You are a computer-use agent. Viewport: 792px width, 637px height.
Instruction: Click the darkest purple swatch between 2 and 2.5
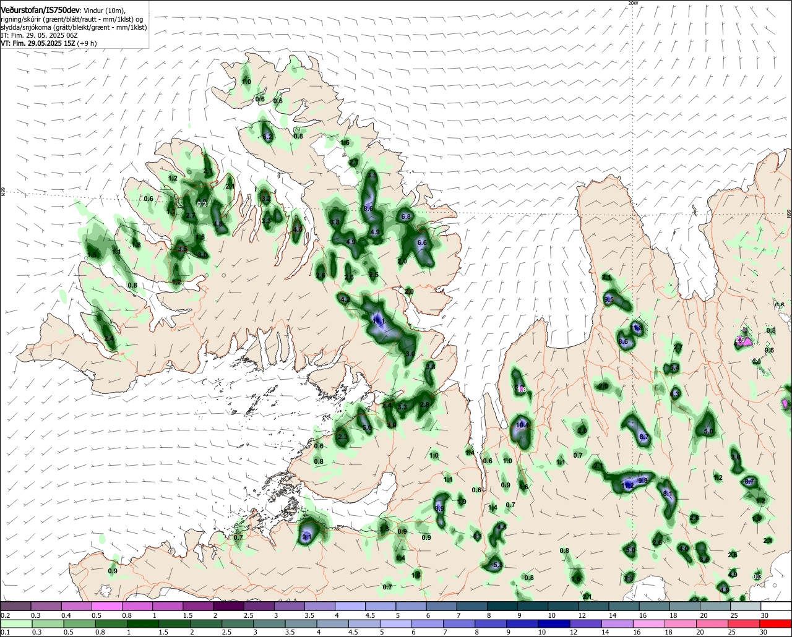(x=228, y=607)
